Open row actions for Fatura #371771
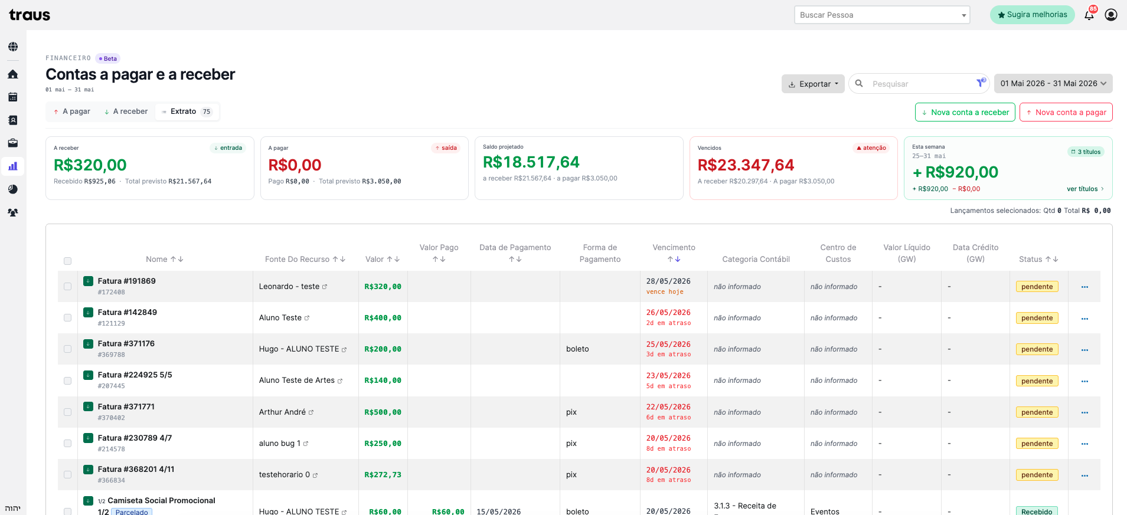Viewport: 1127px width, 515px height. (x=1084, y=412)
